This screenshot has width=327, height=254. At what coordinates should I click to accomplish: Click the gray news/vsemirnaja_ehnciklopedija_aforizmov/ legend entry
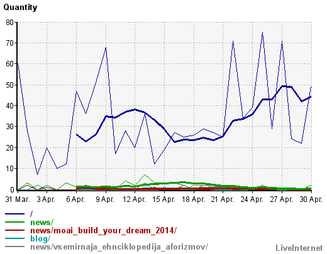pyautogui.click(x=119, y=247)
